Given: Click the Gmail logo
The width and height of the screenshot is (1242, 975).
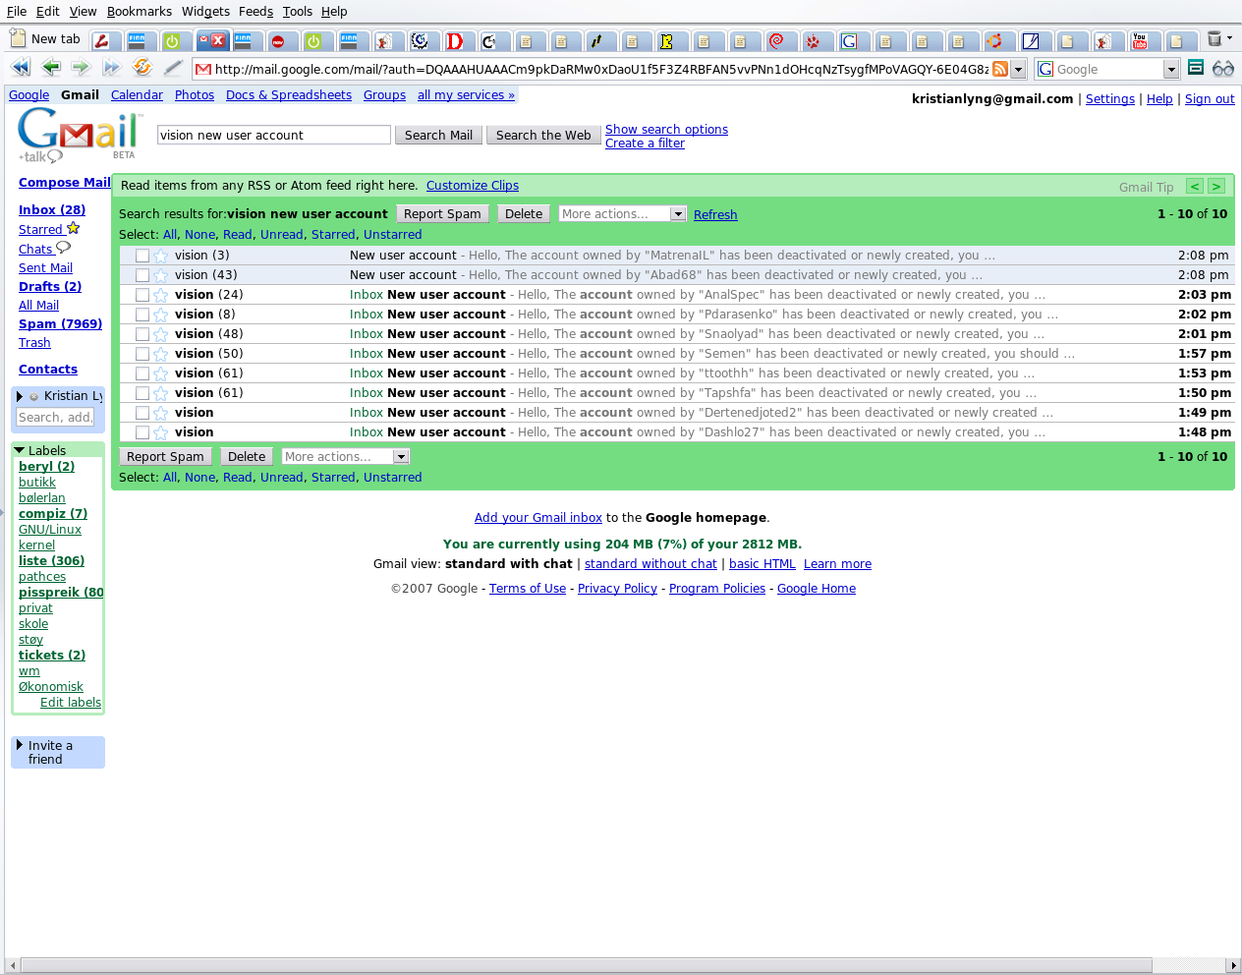Looking at the screenshot, I should coord(80,134).
